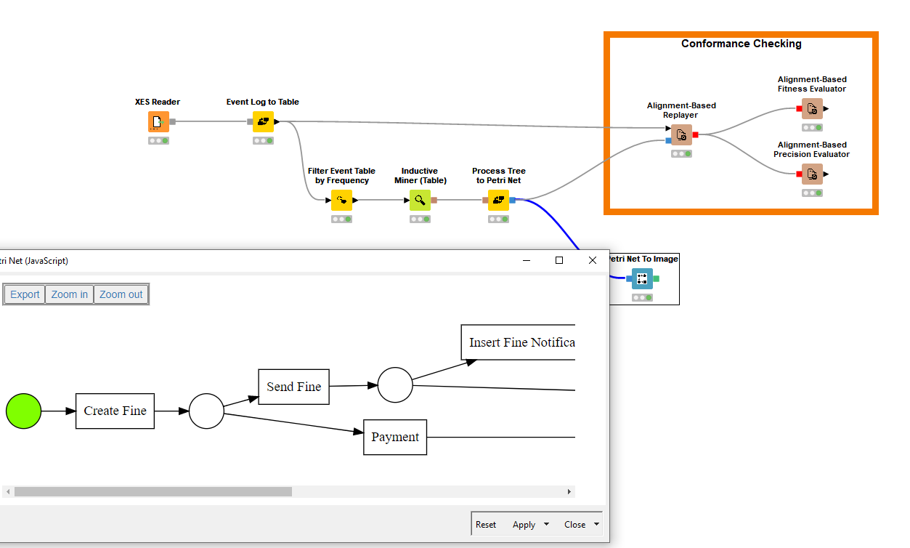Screen dimensions: 910x548
Task: Select the Filter Event Table by Frequency node
Action: pyautogui.click(x=341, y=199)
